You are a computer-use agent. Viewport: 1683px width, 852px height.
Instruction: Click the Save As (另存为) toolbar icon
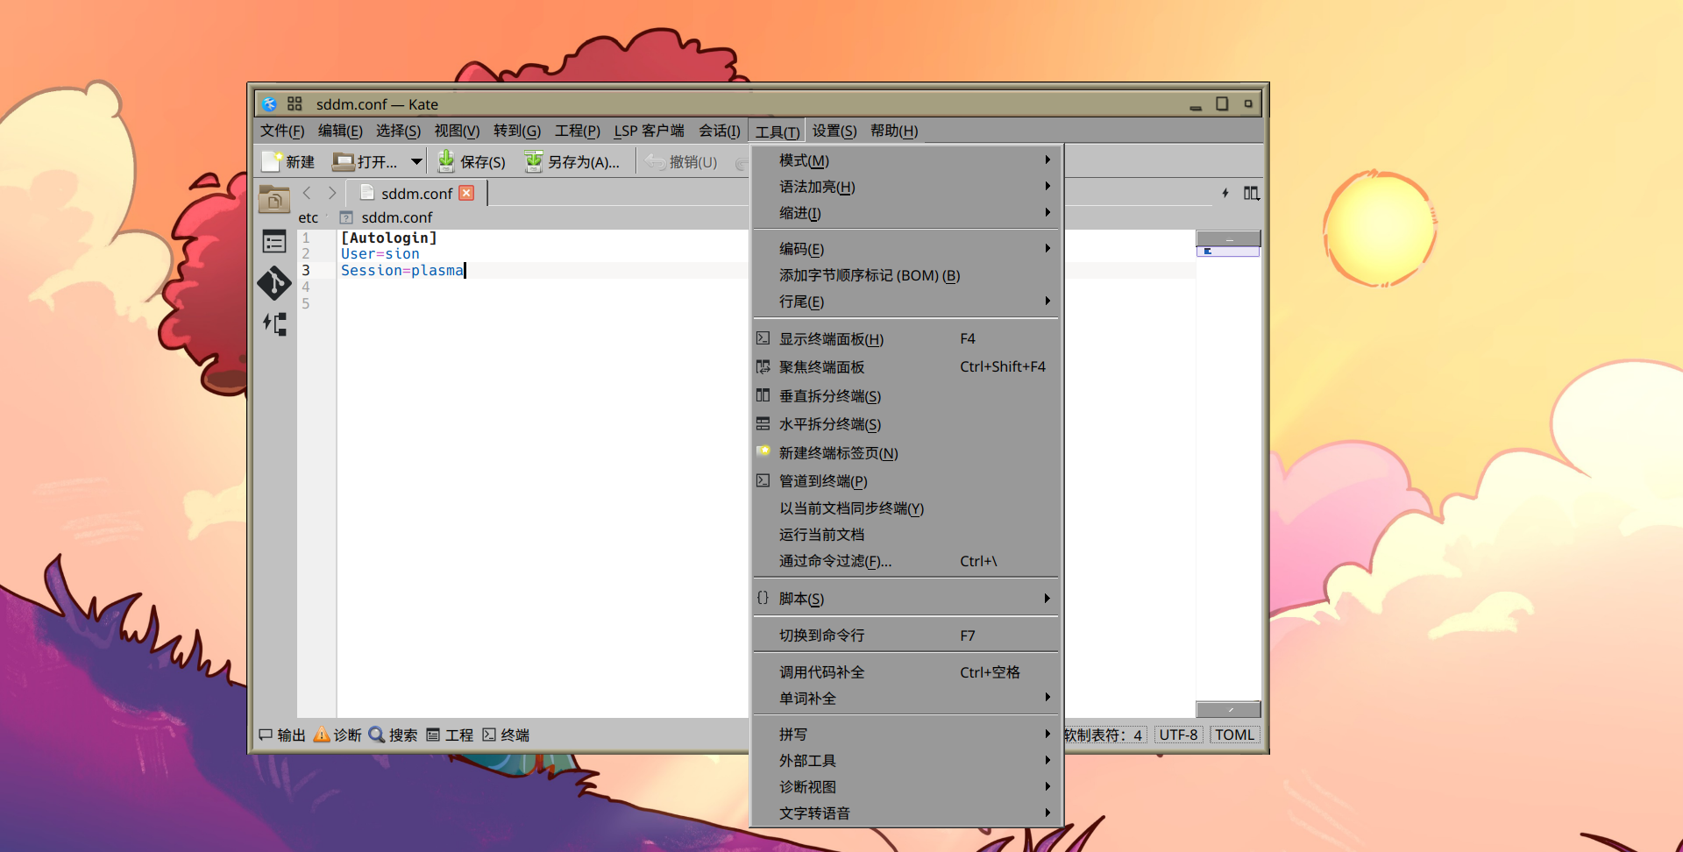coord(533,161)
